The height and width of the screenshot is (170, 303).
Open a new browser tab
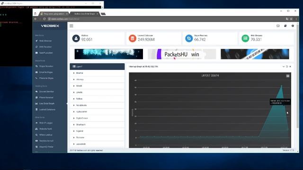coord(103,14)
